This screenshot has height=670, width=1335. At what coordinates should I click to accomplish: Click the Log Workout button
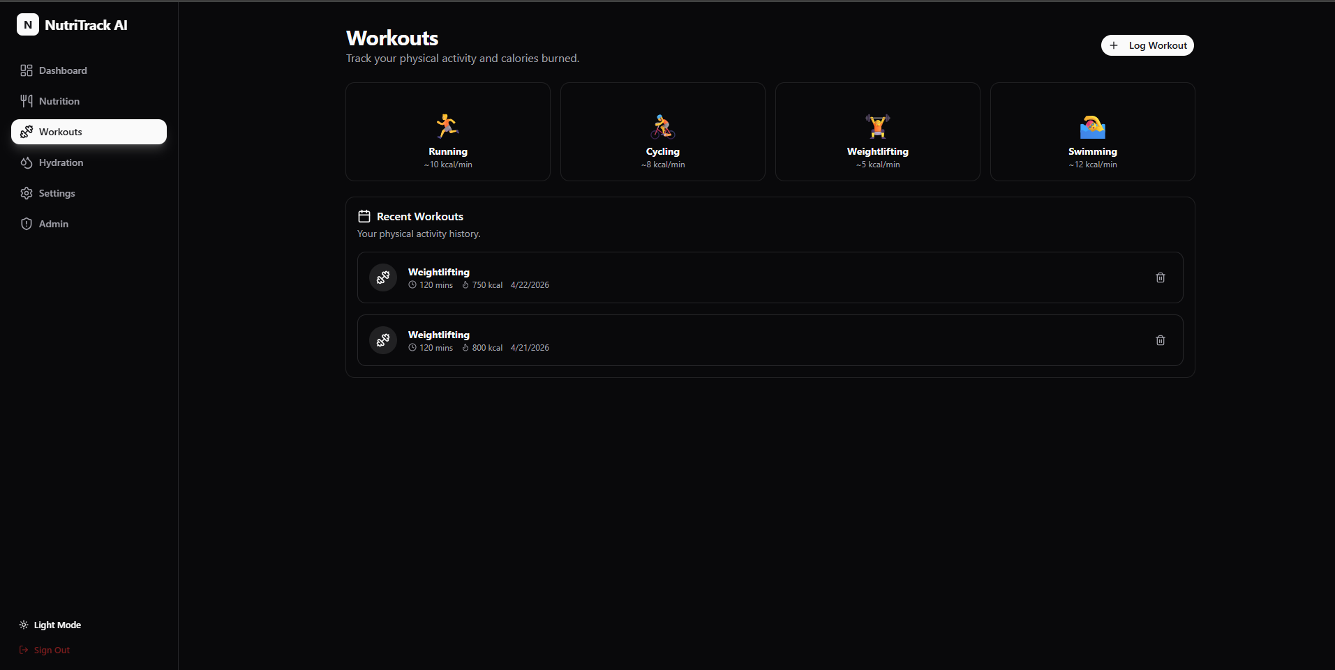pyautogui.click(x=1147, y=45)
